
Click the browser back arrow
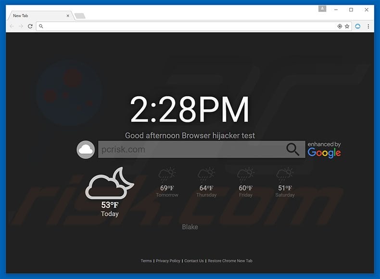(x=12, y=26)
